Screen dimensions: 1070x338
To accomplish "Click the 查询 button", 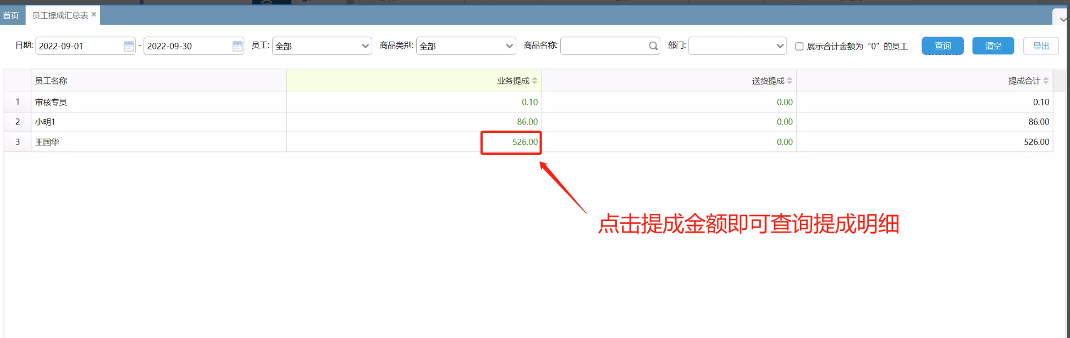I will pos(942,46).
